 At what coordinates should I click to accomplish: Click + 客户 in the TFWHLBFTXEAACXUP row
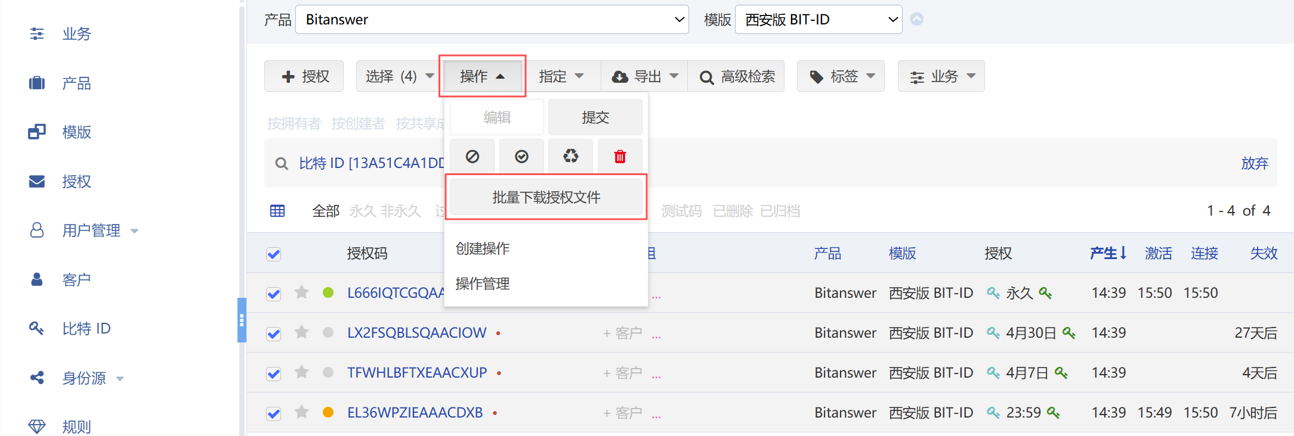point(622,373)
